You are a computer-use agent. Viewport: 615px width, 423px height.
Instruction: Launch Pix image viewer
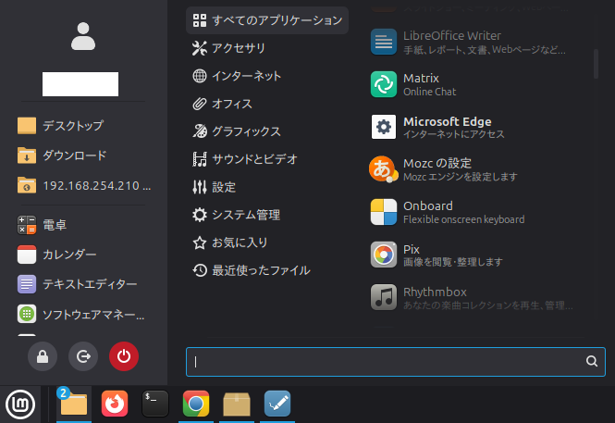[x=412, y=255]
